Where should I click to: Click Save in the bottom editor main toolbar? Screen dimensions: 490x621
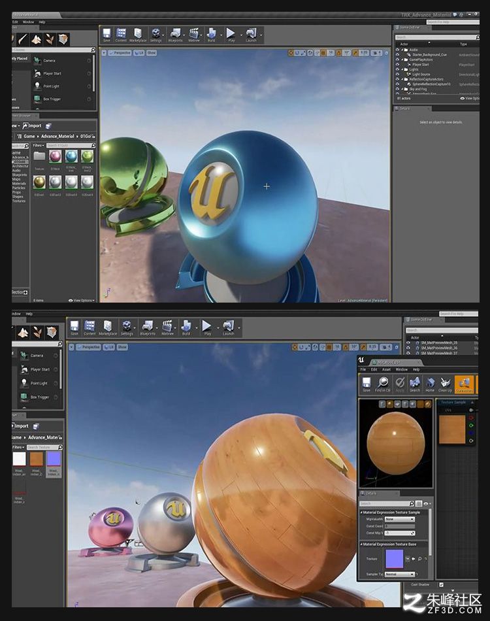[74, 328]
